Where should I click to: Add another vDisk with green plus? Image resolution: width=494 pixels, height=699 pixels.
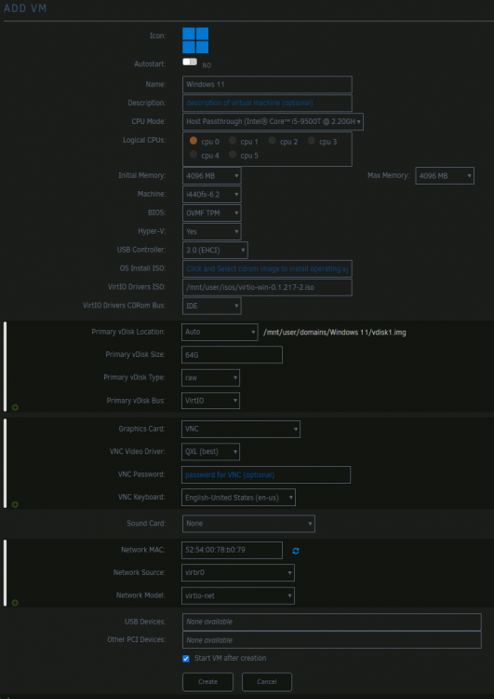click(x=15, y=407)
